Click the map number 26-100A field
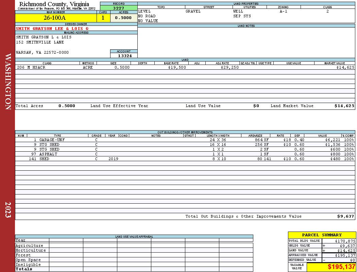Viewport: 357px width, 272px height. point(56,18)
